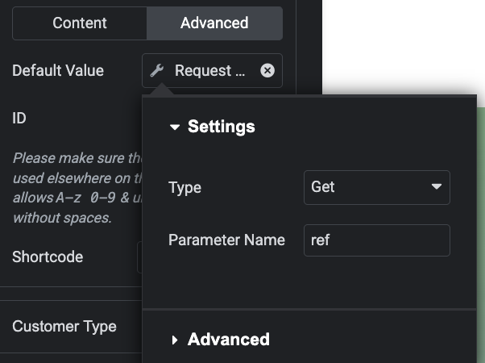Switch to the Content tab
The height and width of the screenshot is (363, 485).
pos(80,23)
